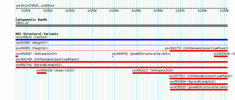Viewport: 235px width, 100px height.
Task: Select the long red nsv5517741 bar
Action: pos(121,67)
